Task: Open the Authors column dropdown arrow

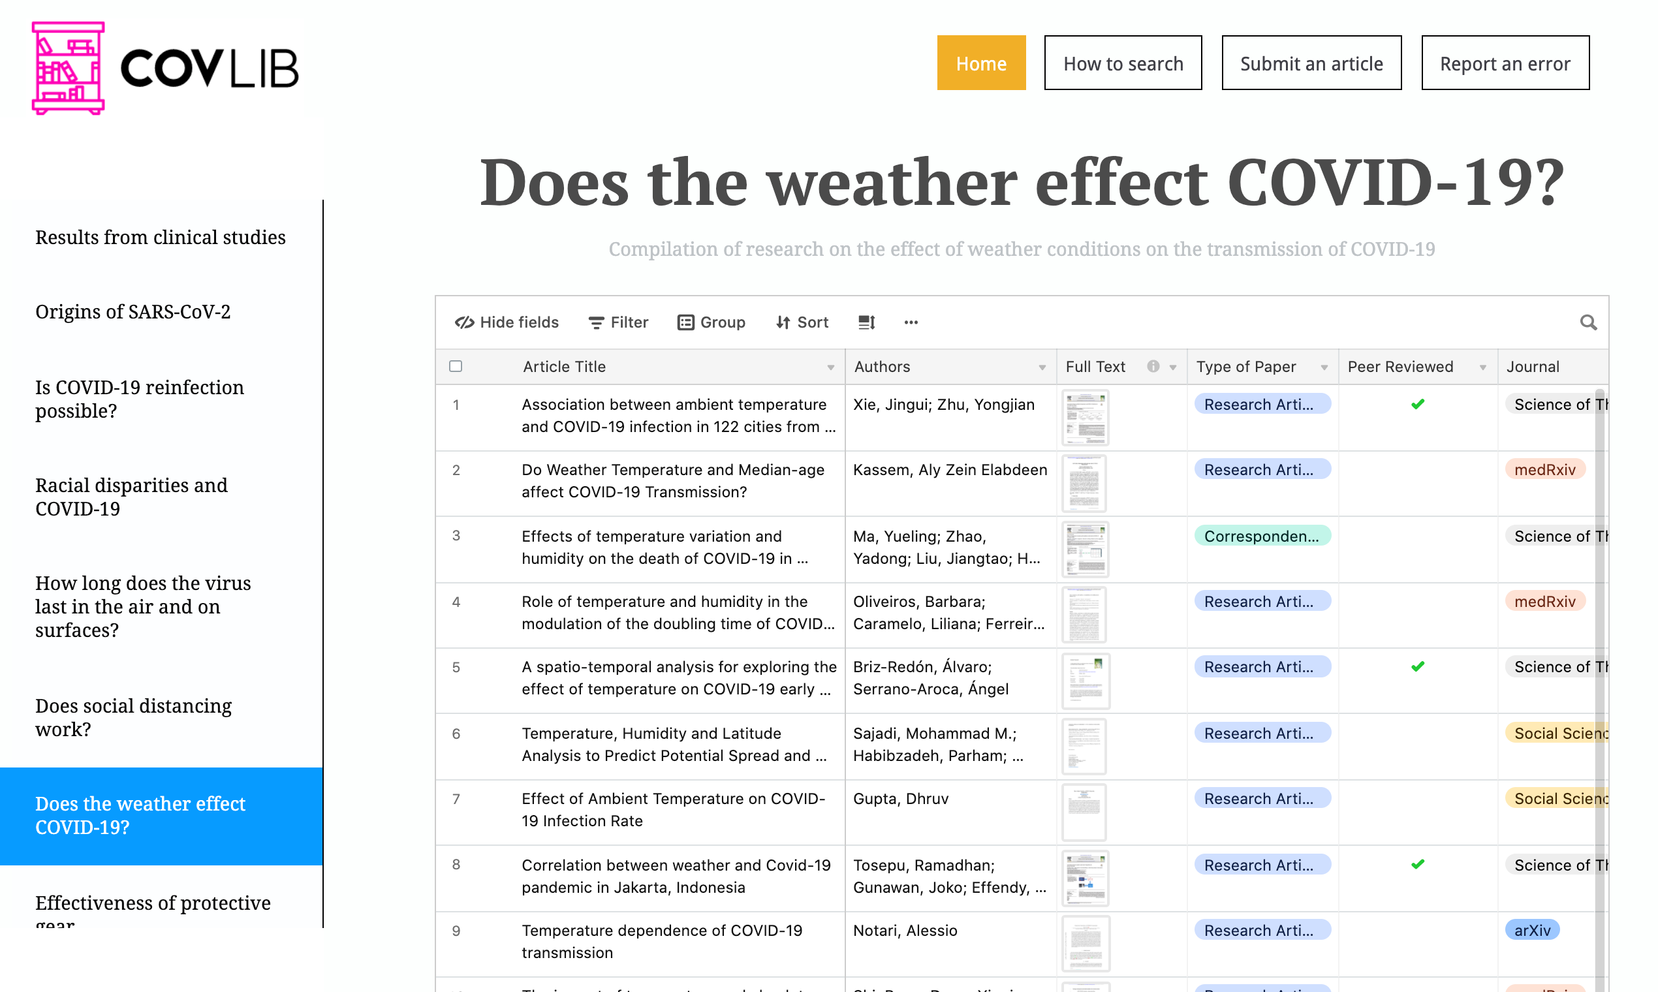Action: [x=1042, y=367]
